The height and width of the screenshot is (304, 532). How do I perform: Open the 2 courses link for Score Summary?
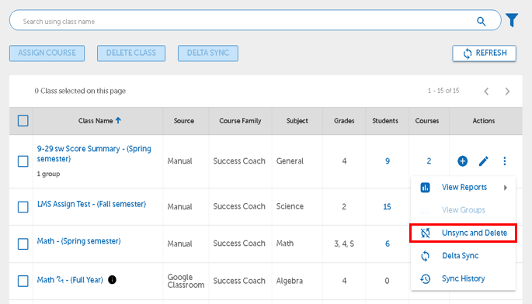(x=429, y=161)
